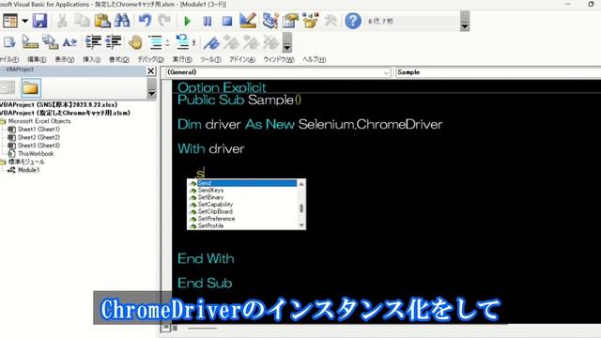The width and height of the screenshot is (601, 338).
Task: Indent the selected code lines
Action: (93, 42)
